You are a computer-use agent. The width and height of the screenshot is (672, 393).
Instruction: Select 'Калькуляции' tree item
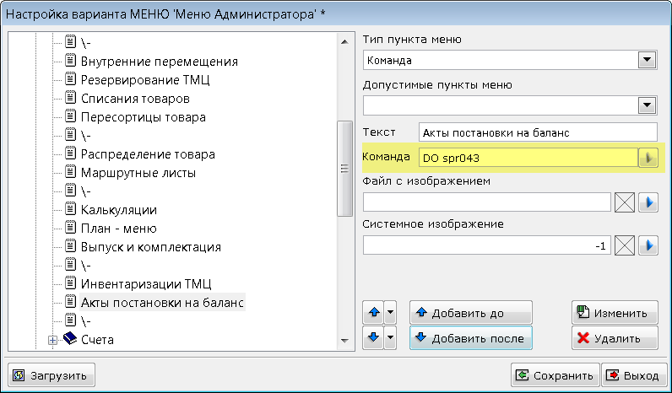(119, 210)
